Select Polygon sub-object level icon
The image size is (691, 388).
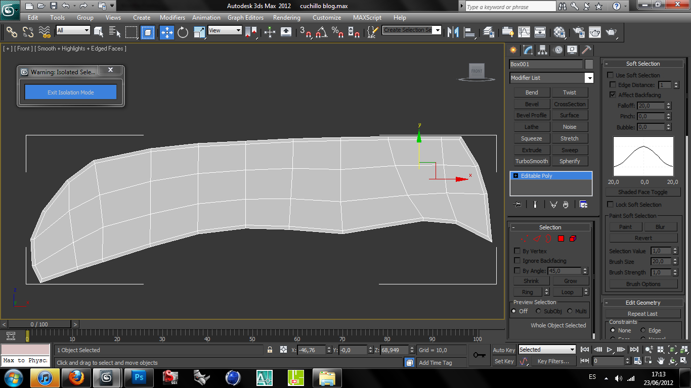pos(561,238)
